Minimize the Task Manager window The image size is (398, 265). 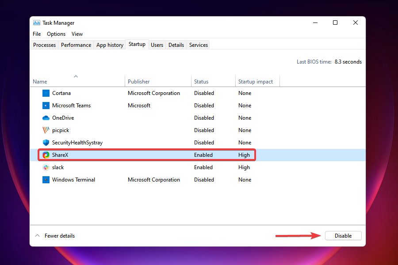pos(315,23)
